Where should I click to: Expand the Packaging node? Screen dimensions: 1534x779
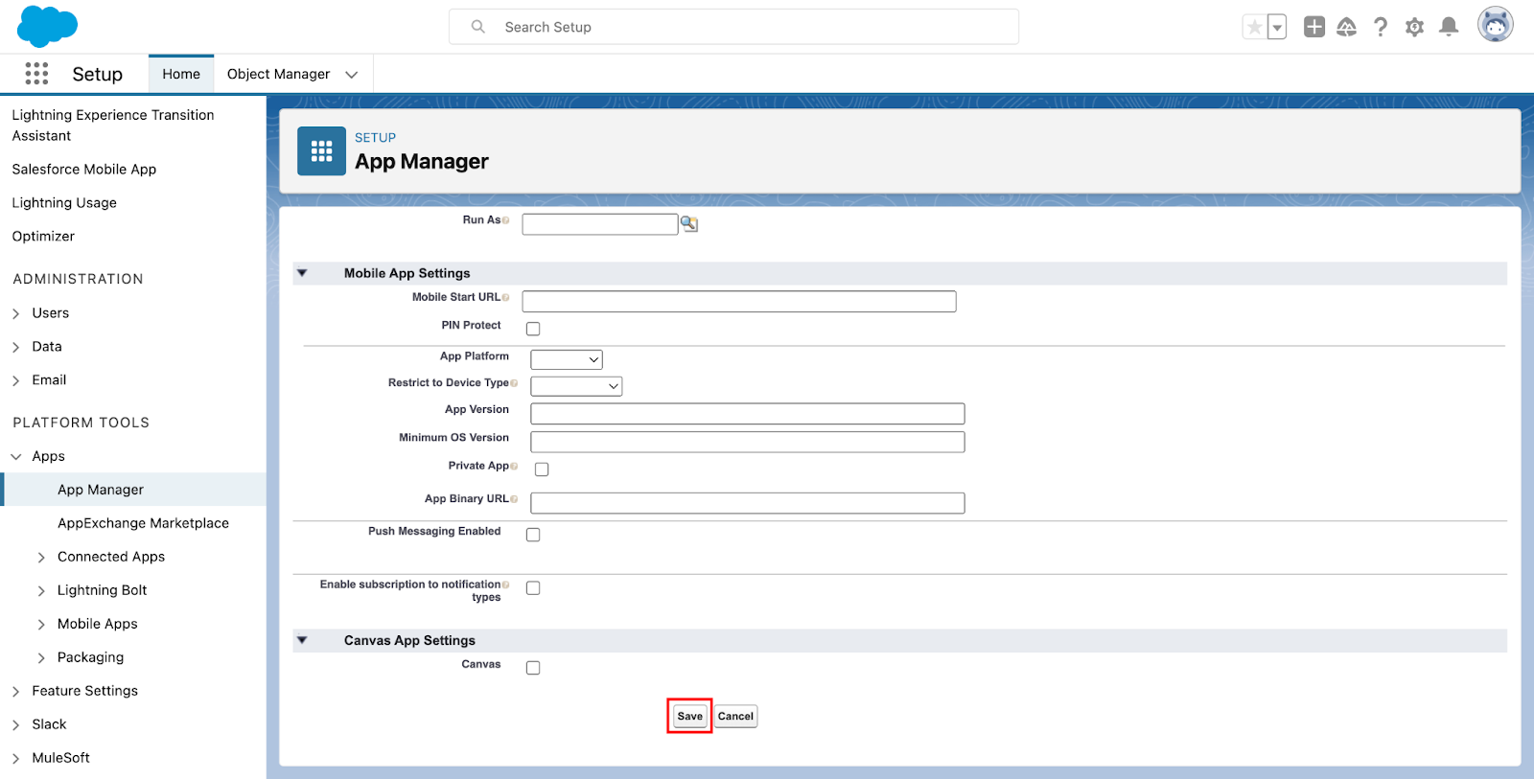pyautogui.click(x=41, y=658)
